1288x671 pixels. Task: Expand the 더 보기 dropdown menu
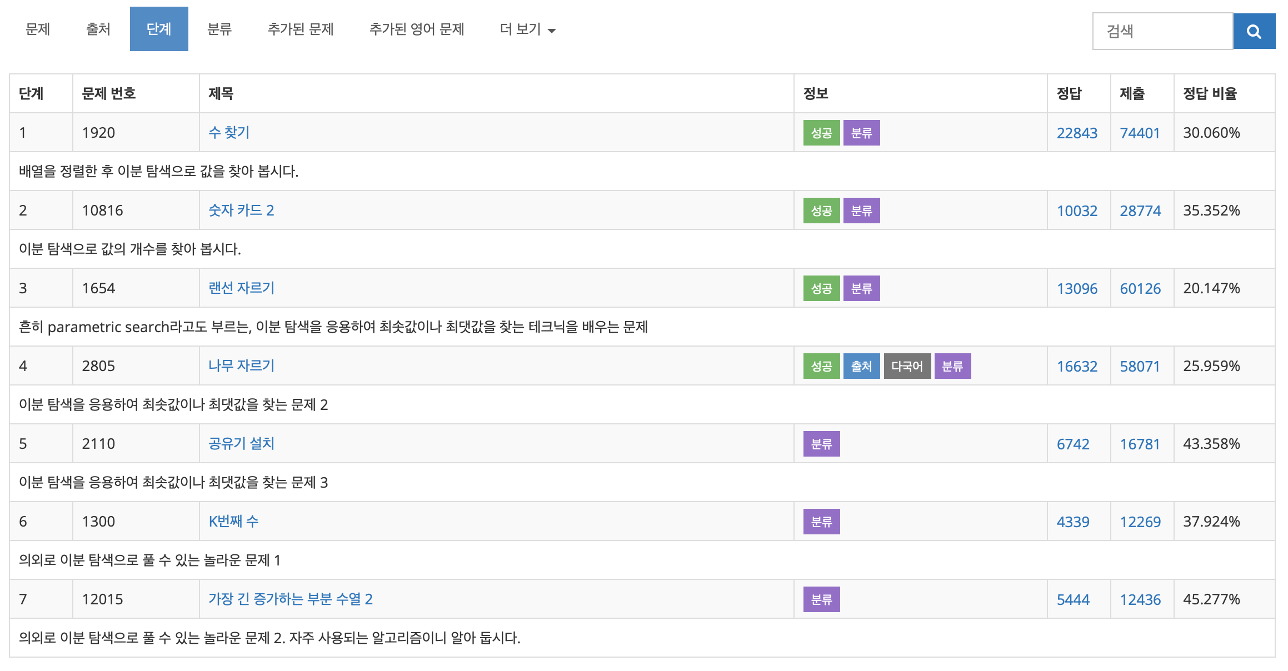[527, 29]
